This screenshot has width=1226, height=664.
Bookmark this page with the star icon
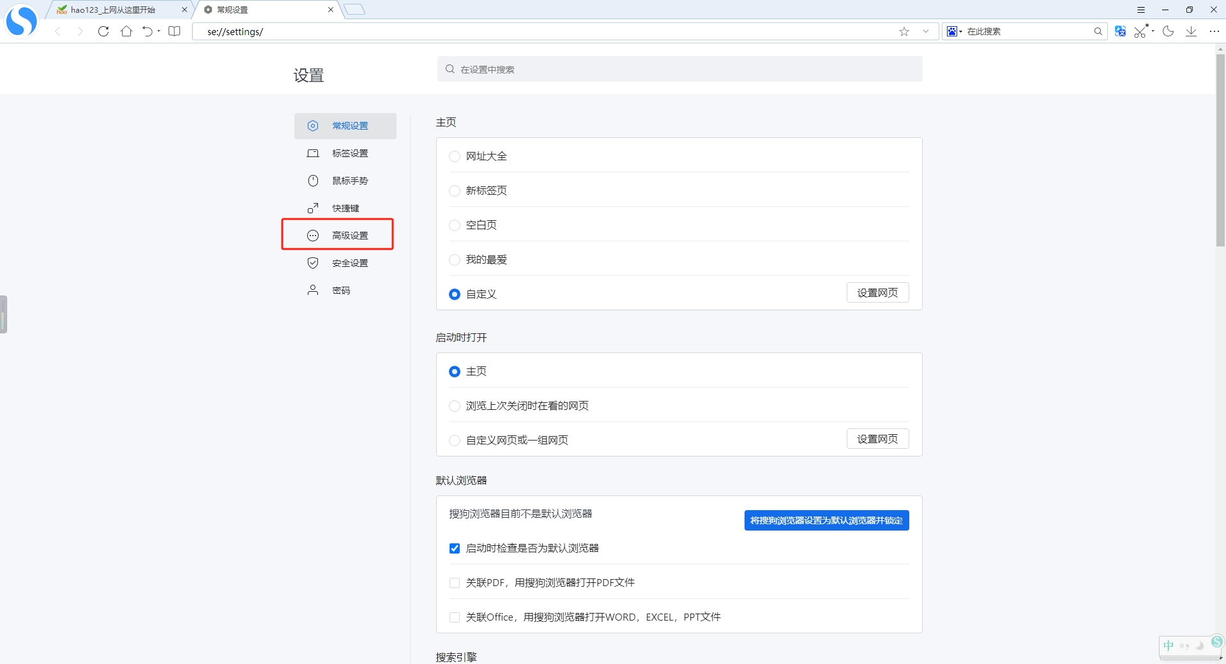904,31
